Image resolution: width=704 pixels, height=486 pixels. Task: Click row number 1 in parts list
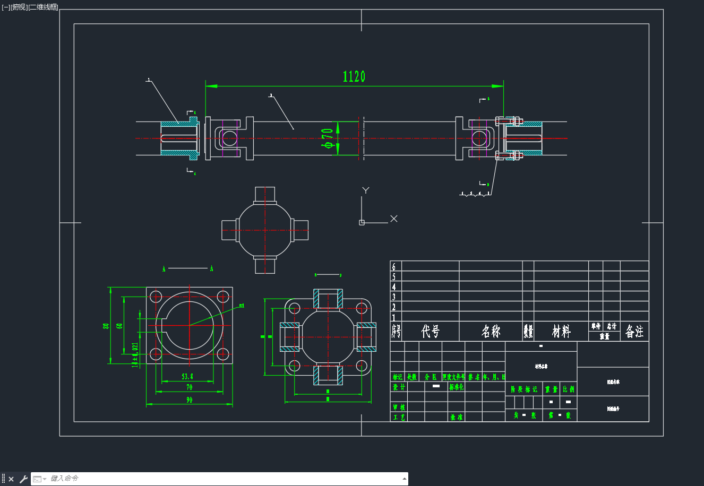tap(394, 317)
